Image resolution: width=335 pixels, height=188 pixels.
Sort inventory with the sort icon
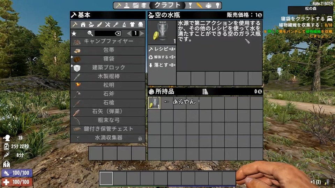[205, 92]
